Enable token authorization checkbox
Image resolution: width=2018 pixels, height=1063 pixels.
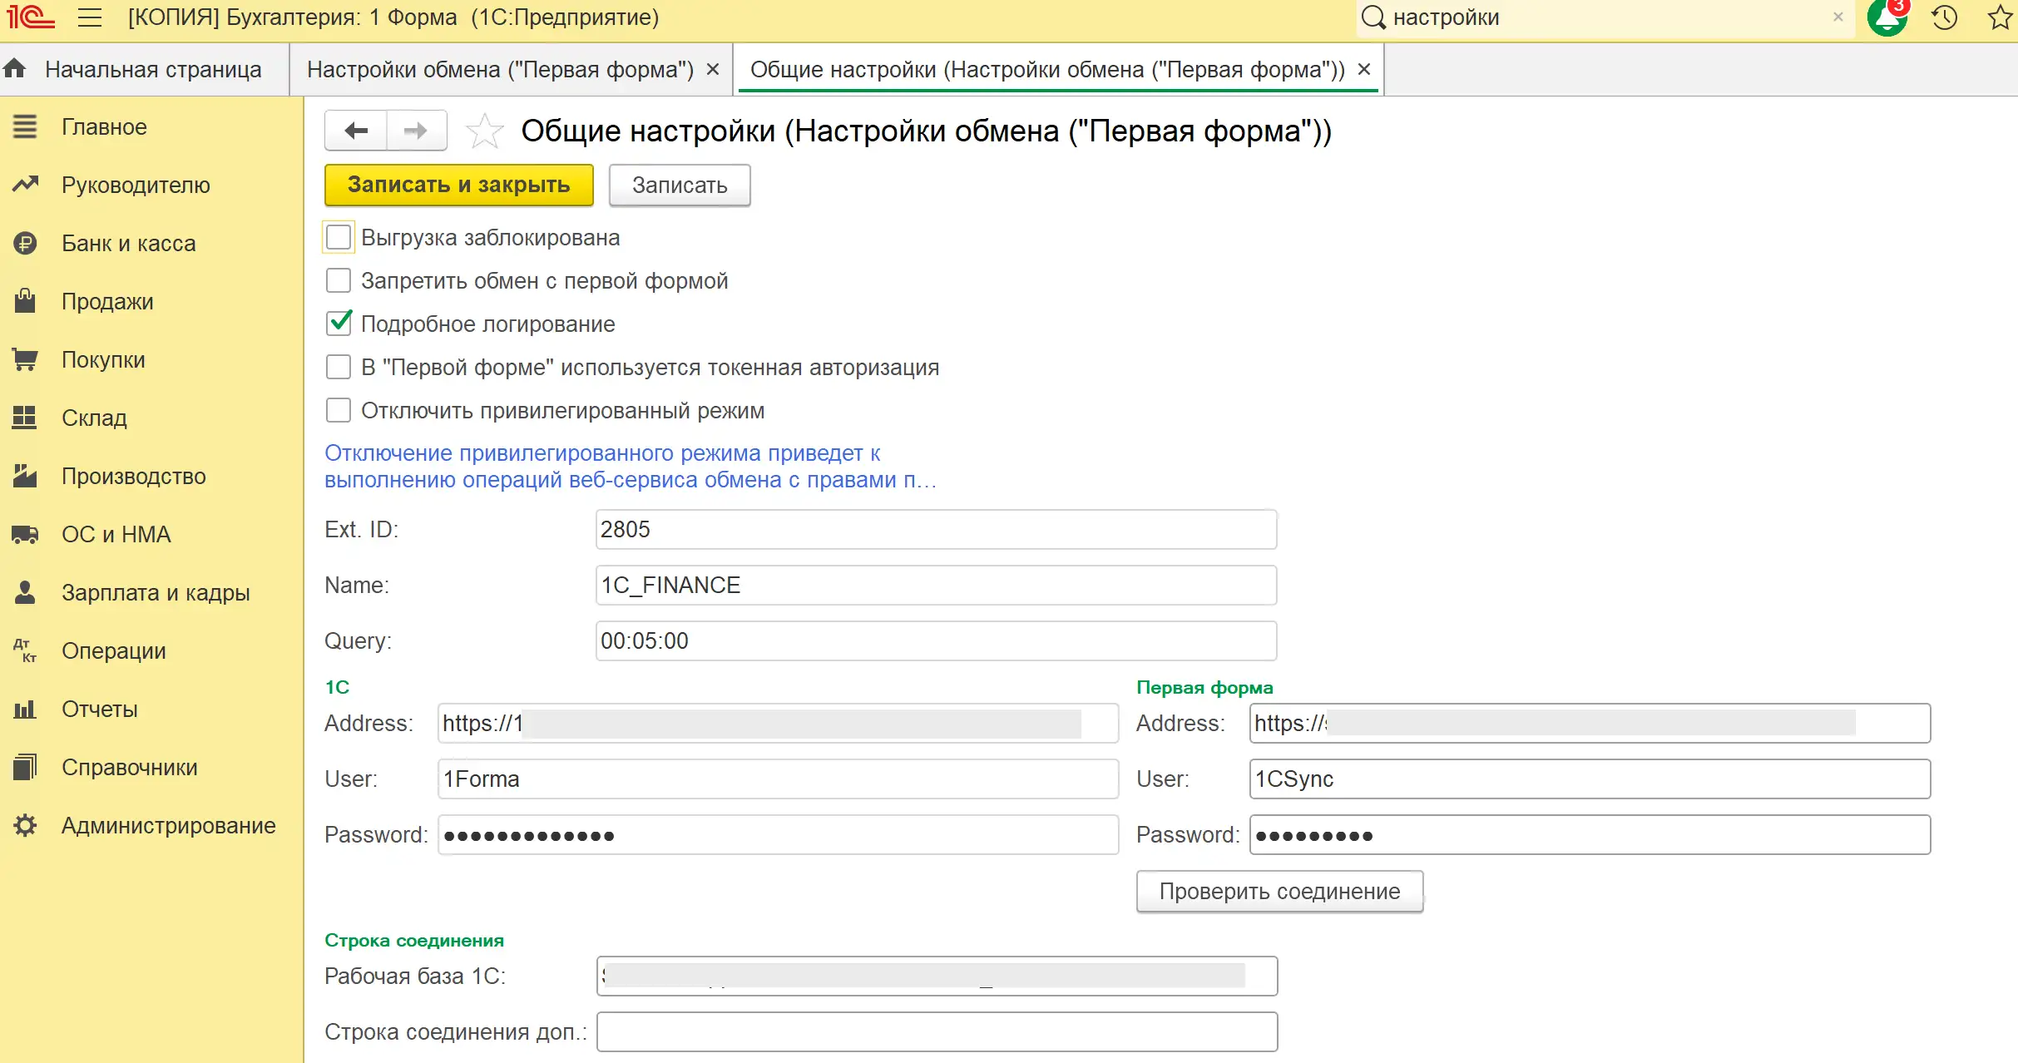[x=339, y=367]
